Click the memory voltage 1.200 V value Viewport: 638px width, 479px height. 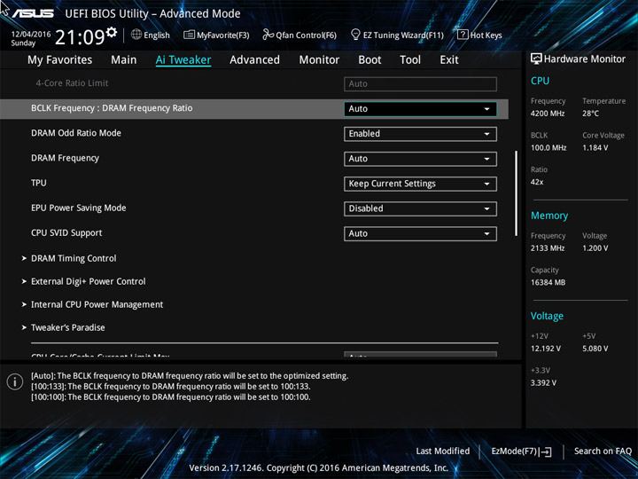pyautogui.click(x=595, y=248)
